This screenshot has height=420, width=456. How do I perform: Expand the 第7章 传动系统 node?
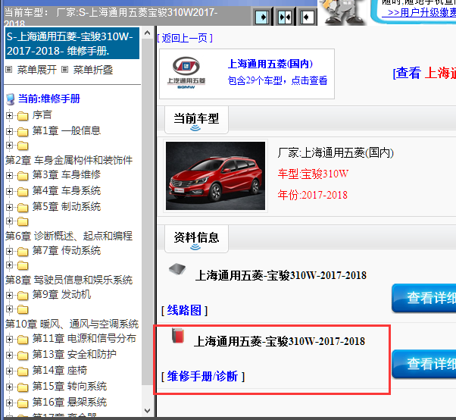9,251
